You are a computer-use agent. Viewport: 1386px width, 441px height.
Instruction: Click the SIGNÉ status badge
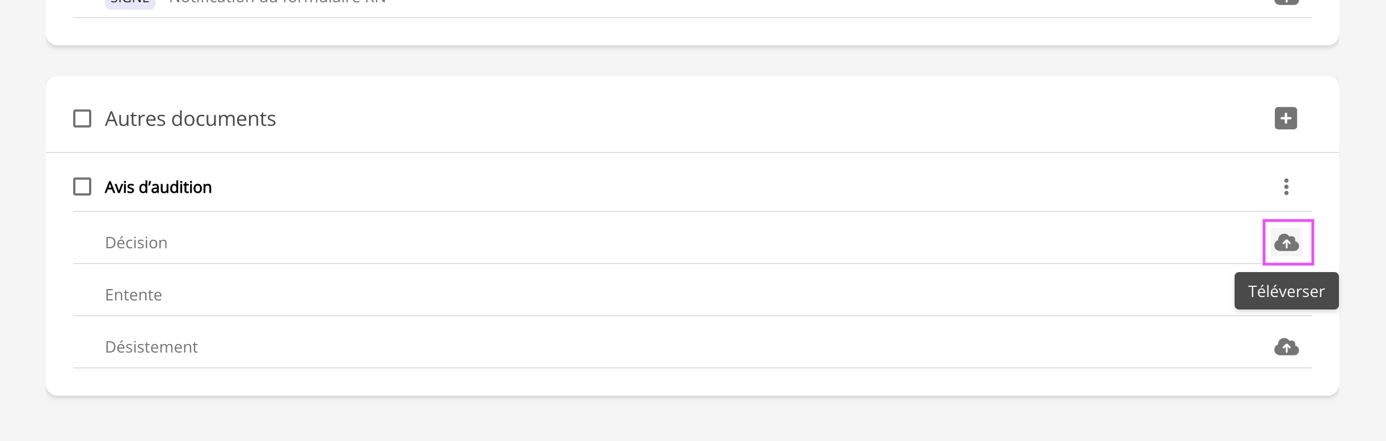(130, 3)
